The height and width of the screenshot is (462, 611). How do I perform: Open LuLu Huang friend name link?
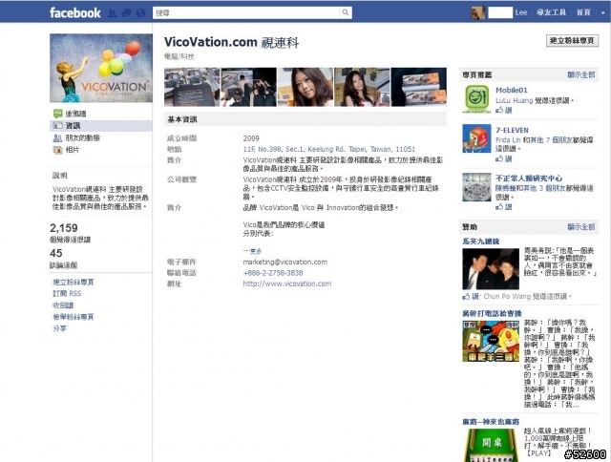(x=514, y=100)
